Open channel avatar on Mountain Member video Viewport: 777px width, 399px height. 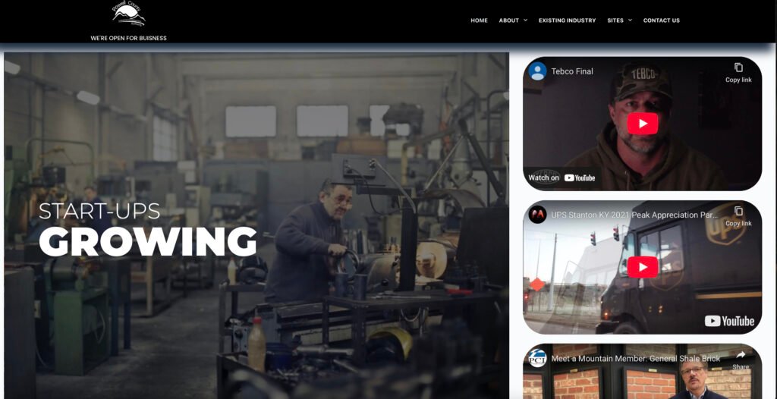[538, 358]
